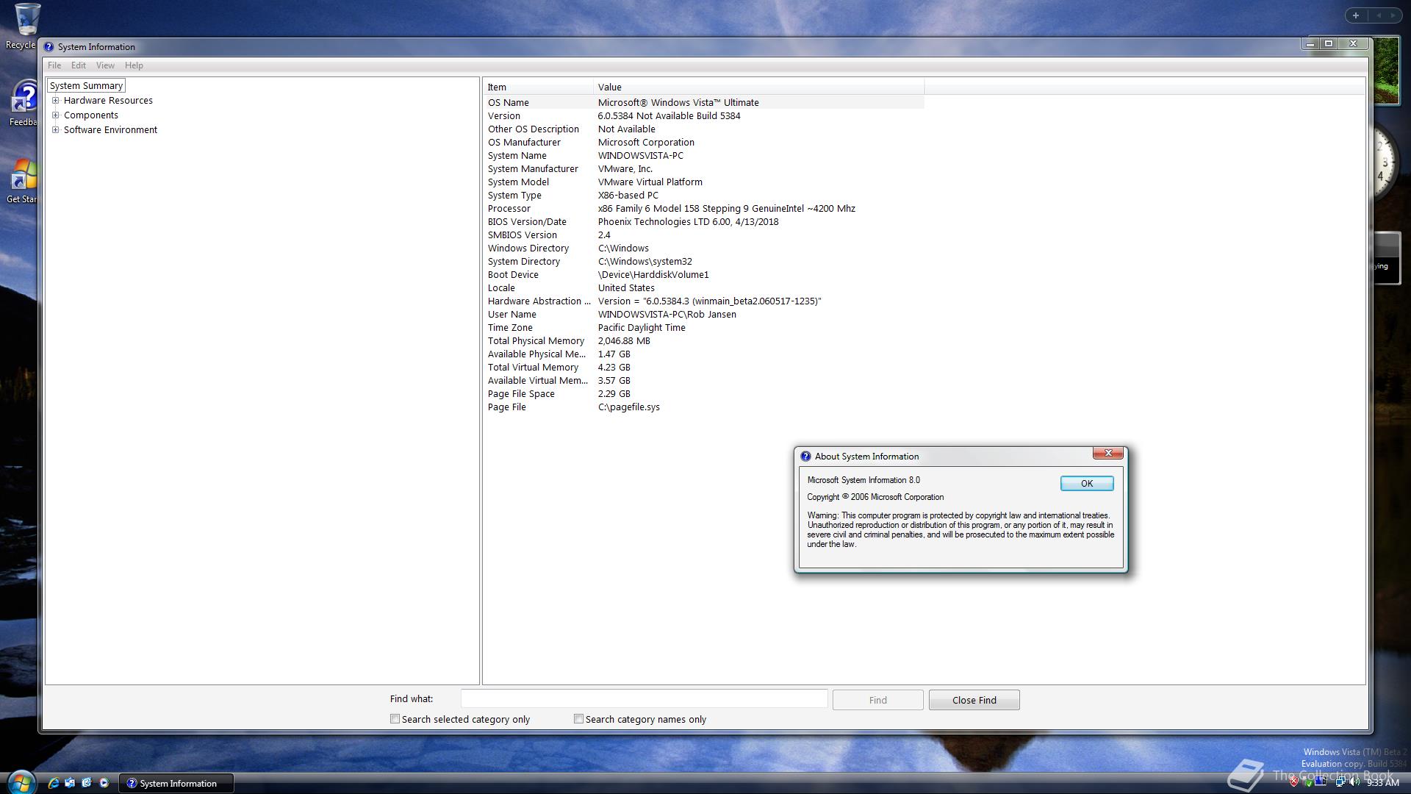Click the value 'VMware Virtual Platform'

point(650,182)
